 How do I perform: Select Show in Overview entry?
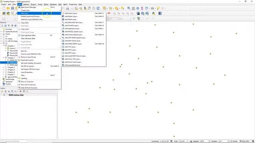coord(39,81)
